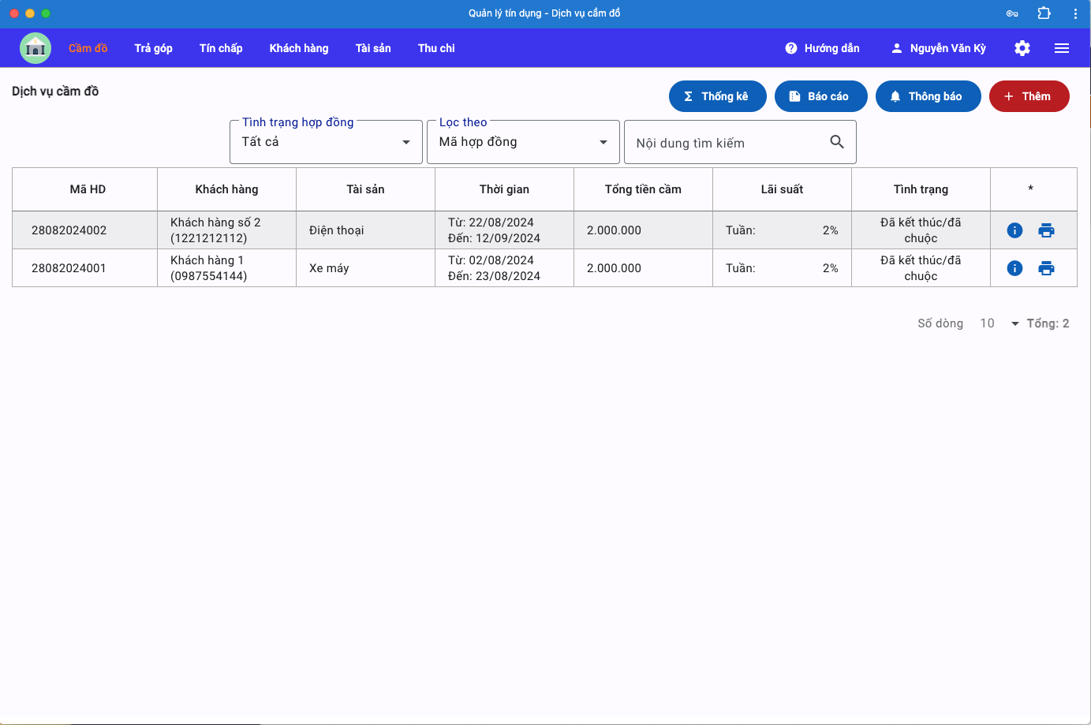Open the Tình trạng hợp đồng dropdown
1091x725 pixels.
(326, 142)
